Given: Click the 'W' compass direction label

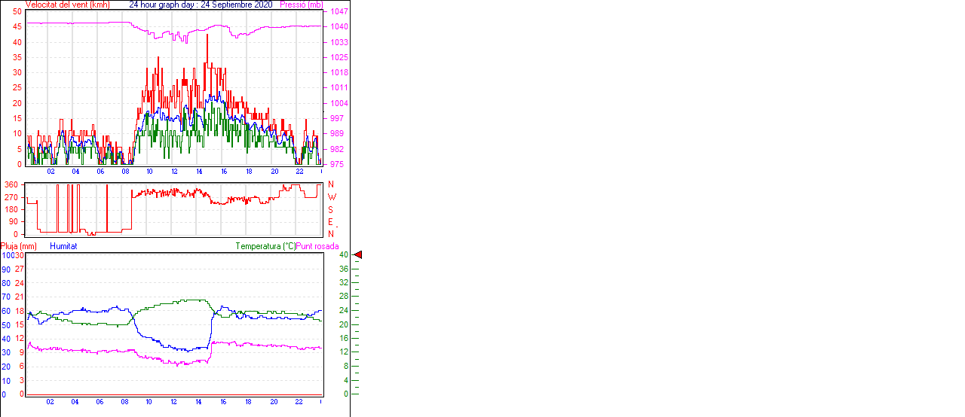Looking at the screenshot, I should pos(331,197).
